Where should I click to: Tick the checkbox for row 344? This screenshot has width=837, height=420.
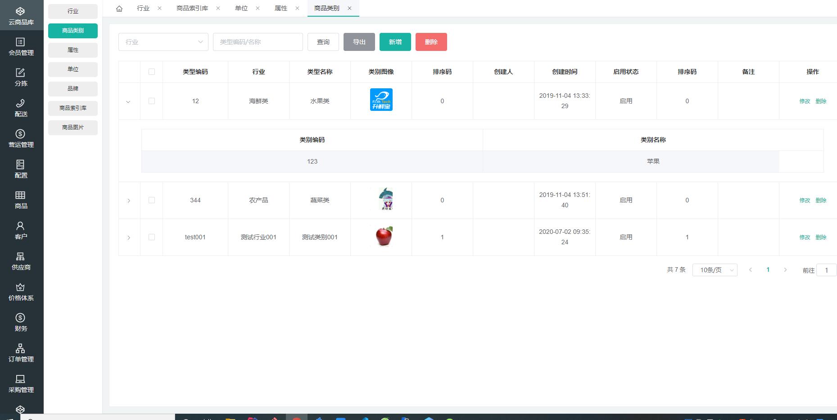(x=151, y=200)
